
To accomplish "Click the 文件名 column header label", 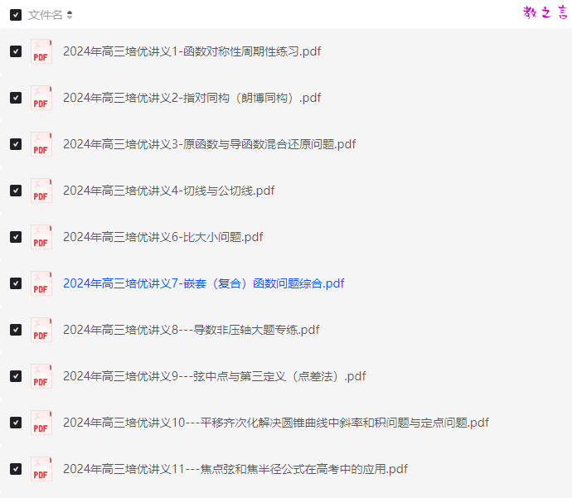I will pos(46,15).
